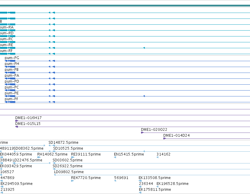Select the SD03602.5prime EST label
The width and height of the screenshot is (250, 194).
pos(68,160)
